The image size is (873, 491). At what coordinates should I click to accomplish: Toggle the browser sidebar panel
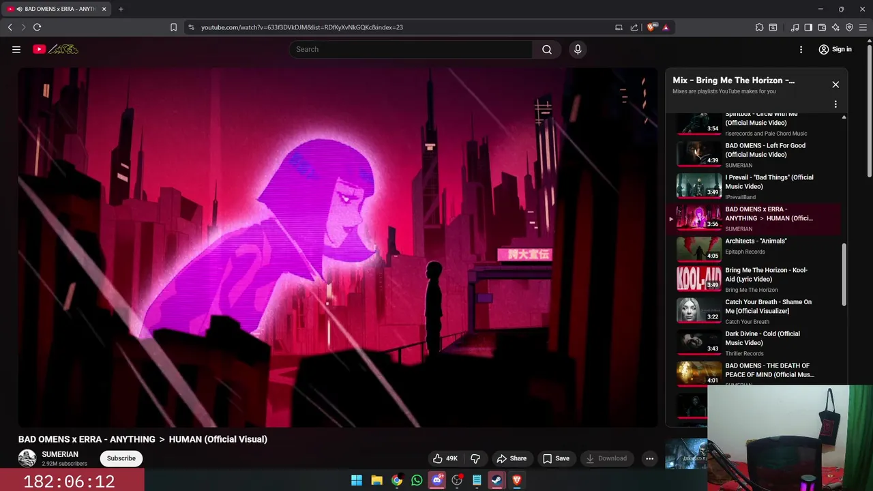(x=808, y=27)
